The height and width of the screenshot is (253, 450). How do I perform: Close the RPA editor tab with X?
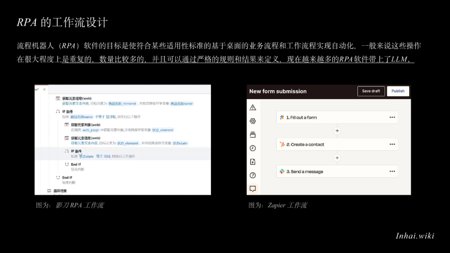[44, 89]
